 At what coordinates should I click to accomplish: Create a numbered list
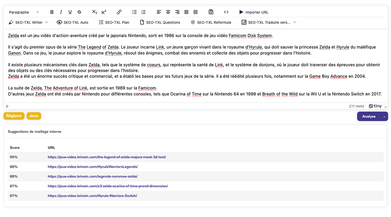coord(143,12)
